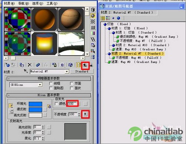Toggle the ambient-diffuse color lock button
This screenshot has height=144, width=186.
coord(11,106)
